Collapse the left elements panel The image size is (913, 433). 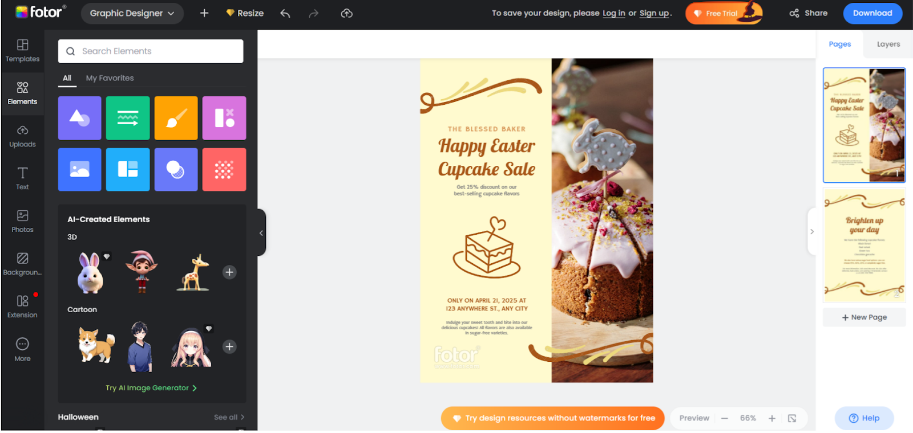coord(261,232)
